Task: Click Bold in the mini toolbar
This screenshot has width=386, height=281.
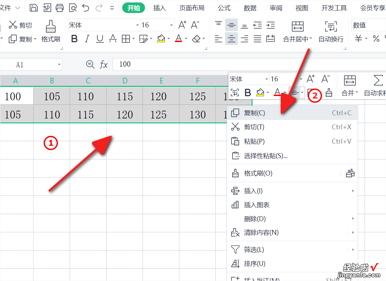Action: click(x=248, y=92)
